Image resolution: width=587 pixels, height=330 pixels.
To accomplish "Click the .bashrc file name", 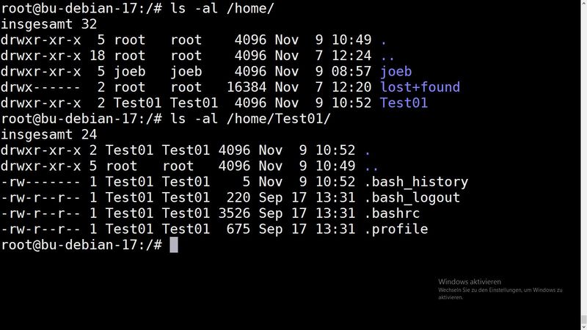I will (392, 213).
